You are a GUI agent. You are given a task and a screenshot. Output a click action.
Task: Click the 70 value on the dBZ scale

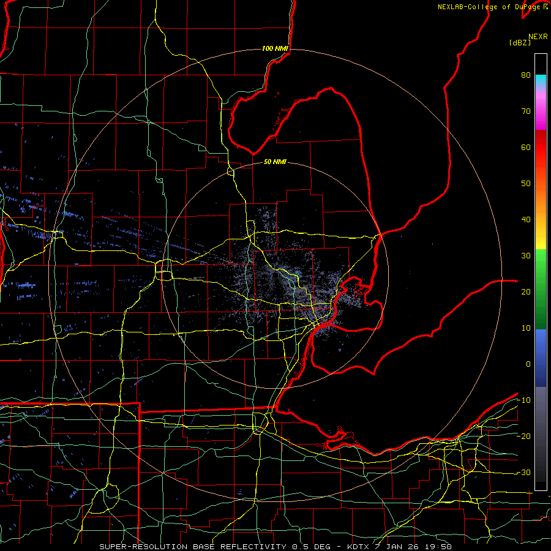pyautogui.click(x=526, y=111)
